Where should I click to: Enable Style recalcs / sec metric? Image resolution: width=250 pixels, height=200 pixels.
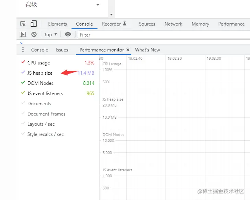pos(23,133)
